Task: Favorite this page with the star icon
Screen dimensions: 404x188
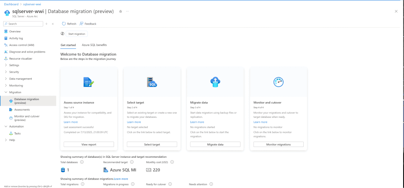Action: click(x=121, y=11)
